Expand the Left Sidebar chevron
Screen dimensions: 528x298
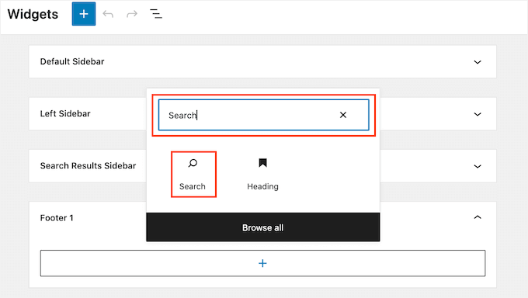[x=478, y=114]
